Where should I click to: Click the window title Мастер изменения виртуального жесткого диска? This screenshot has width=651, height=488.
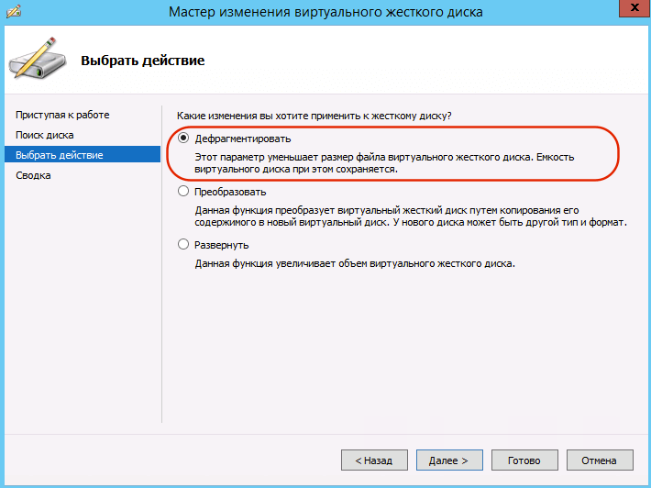click(325, 12)
